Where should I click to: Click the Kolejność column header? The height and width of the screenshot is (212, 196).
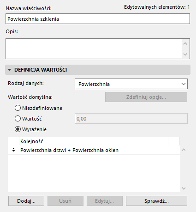tap(94, 141)
